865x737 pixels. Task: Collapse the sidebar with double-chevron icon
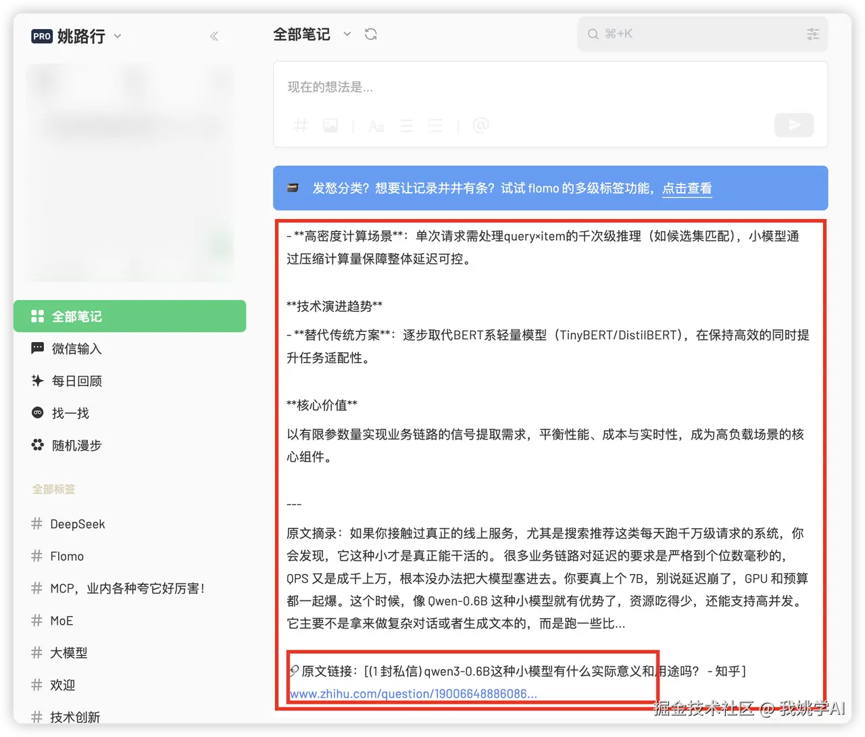(x=214, y=37)
